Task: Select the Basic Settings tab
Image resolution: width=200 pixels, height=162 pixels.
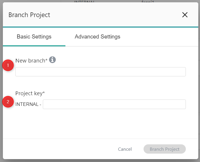Action: (34, 37)
